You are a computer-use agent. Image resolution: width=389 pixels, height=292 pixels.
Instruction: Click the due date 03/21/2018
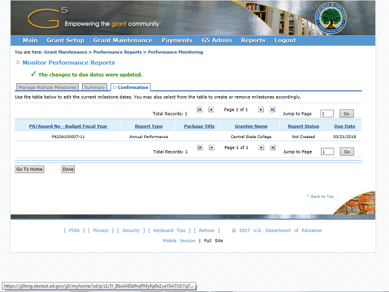click(345, 137)
